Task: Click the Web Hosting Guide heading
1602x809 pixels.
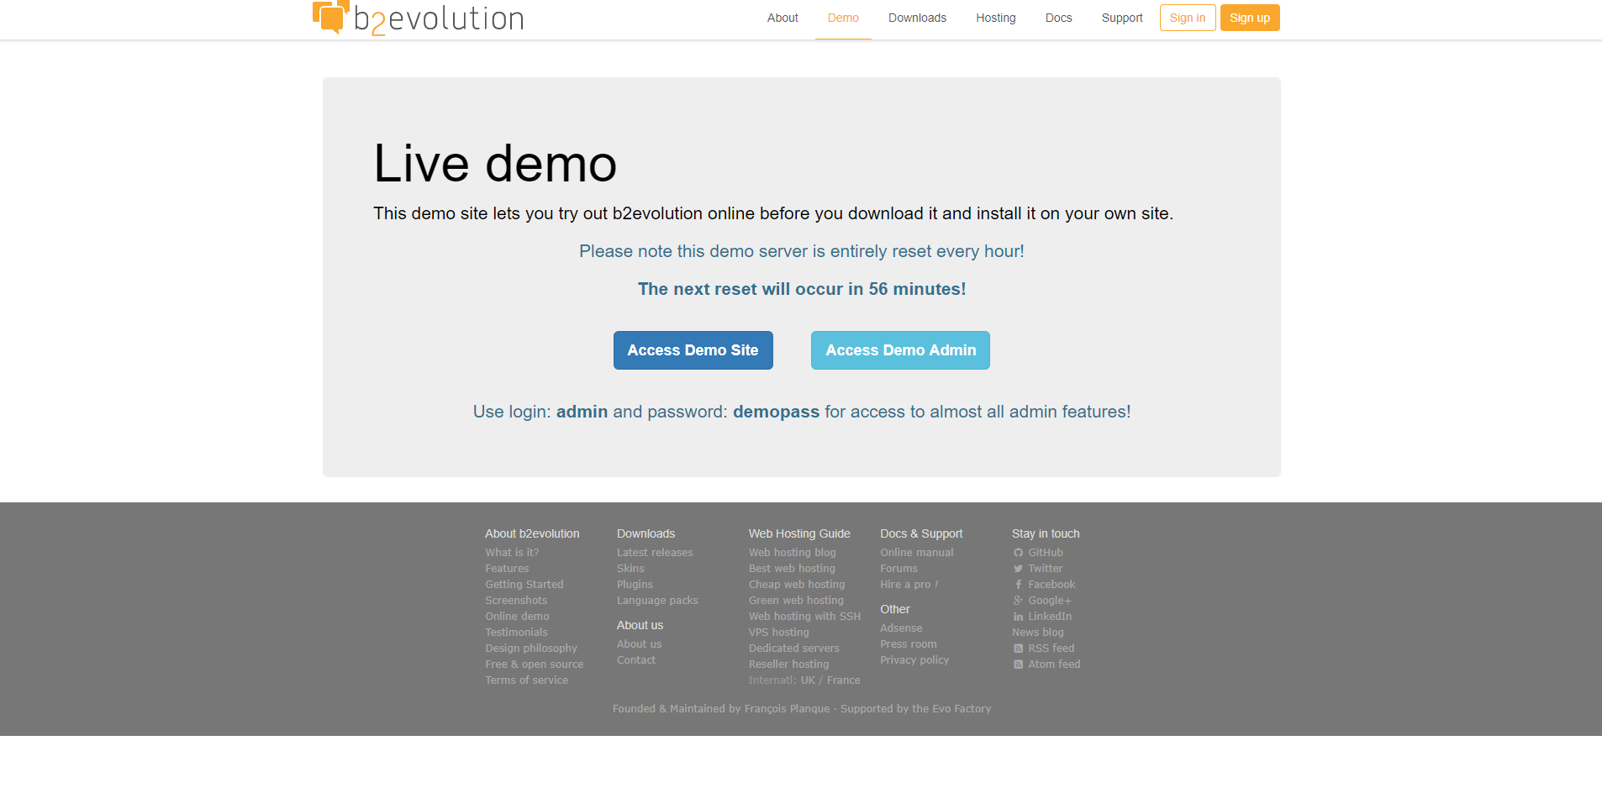Action: coord(799,533)
